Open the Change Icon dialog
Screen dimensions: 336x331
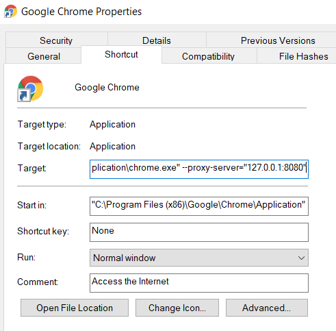point(177,308)
